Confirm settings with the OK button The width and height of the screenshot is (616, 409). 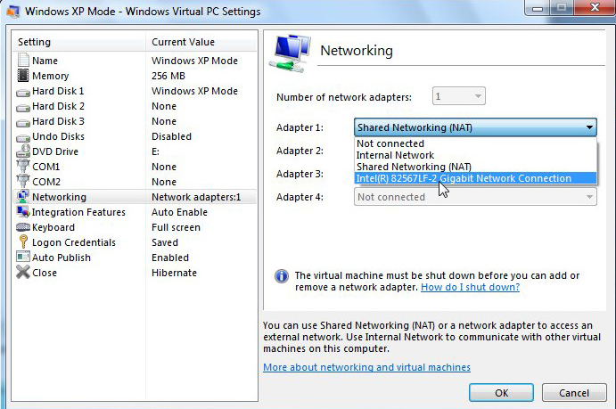[x=501, y=393]
